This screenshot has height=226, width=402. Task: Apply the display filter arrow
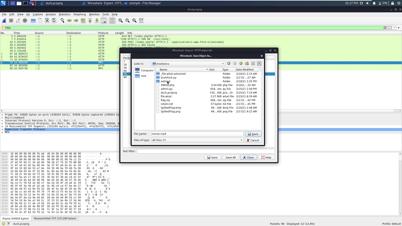pyautogui.click(x=390, y=28)
